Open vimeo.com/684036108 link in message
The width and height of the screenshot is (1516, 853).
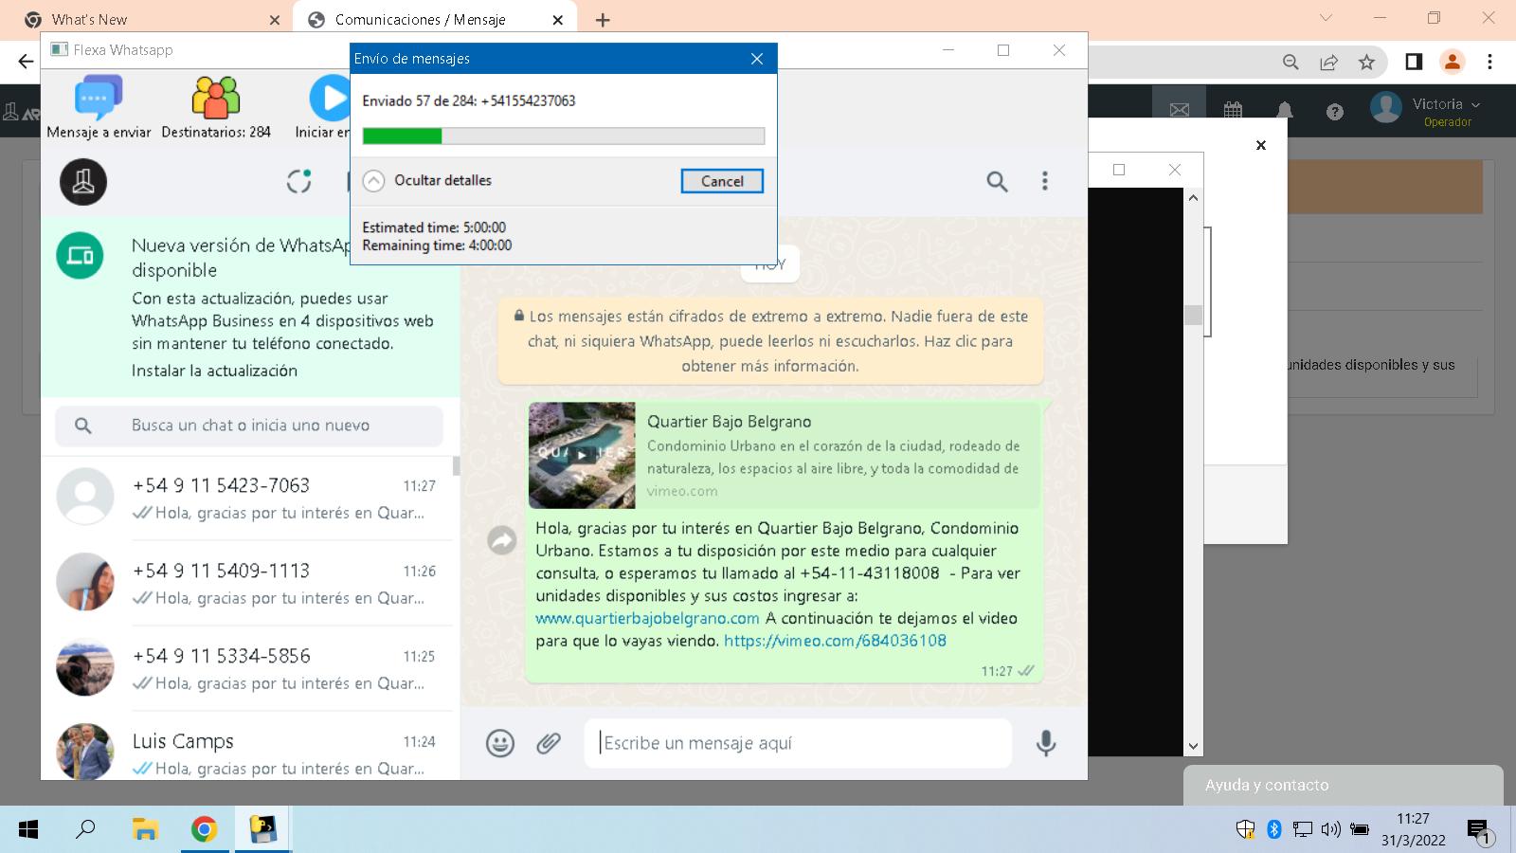pos(835,641)
